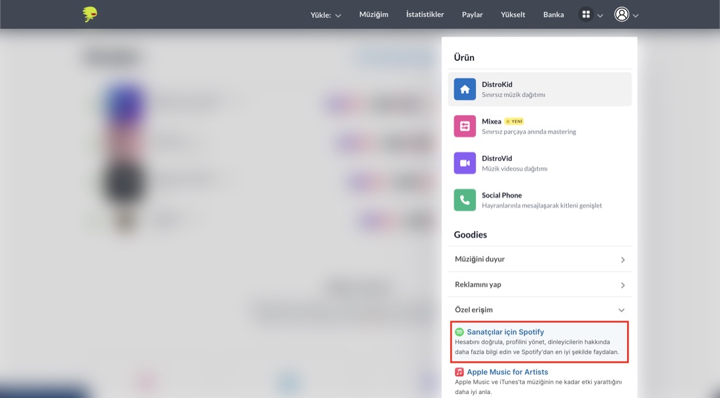Image resolution: width=720 pixels, height=398 pixels.
Task: Click chevron next to account avatar
Action: (636, 16)
